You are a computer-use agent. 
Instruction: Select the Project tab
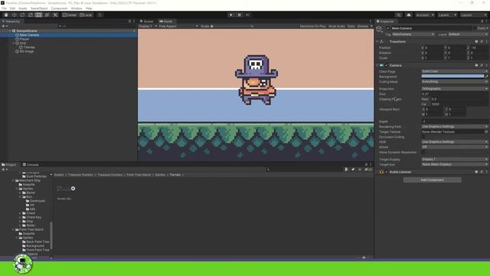click(9, 165)
